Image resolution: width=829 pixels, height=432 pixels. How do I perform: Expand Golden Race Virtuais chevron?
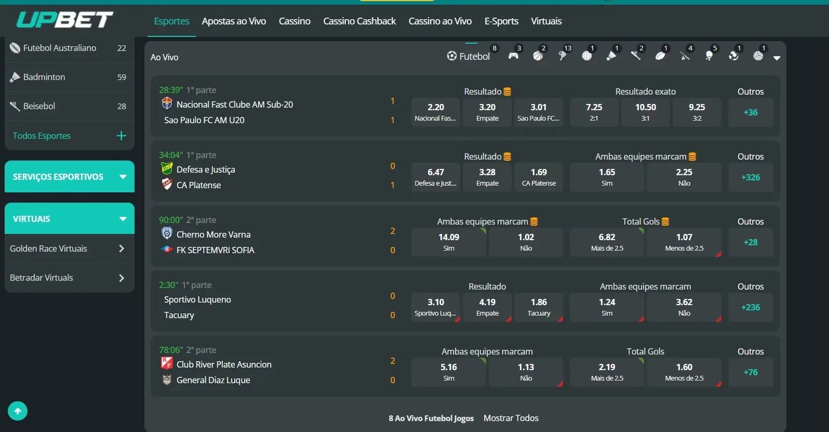(122, 248)
